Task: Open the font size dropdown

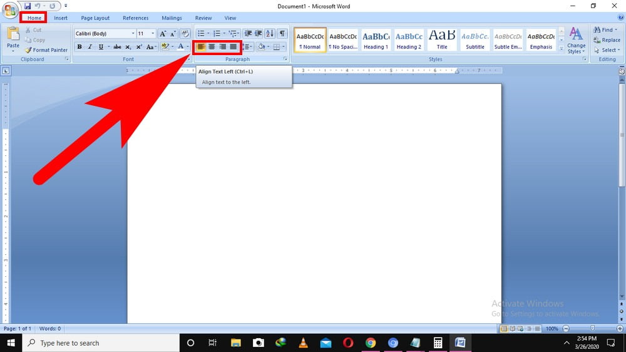Action: 153,34
